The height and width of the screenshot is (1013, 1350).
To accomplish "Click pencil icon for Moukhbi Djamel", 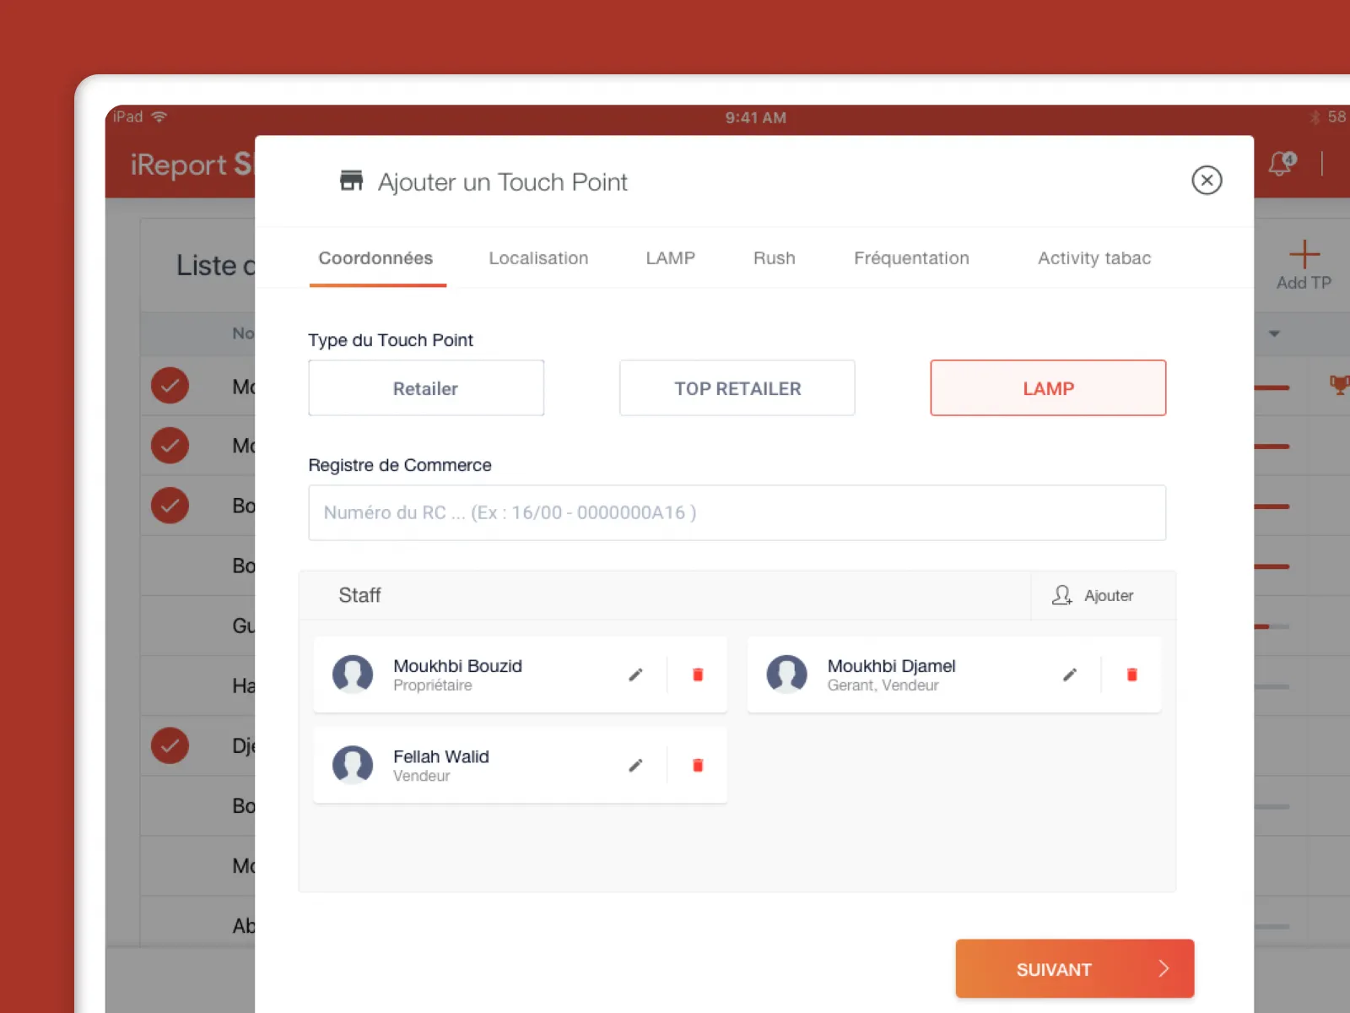I will click(x=1069, y=674).
